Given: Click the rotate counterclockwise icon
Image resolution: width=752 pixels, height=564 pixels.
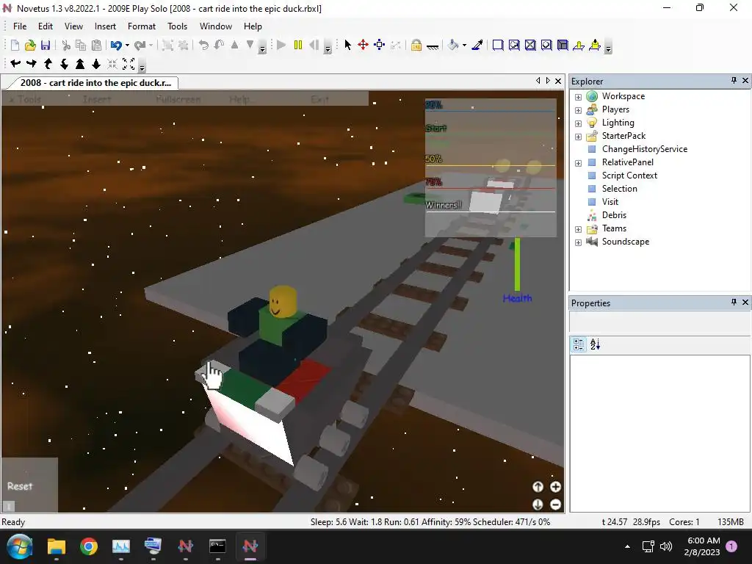Looking at the screenshot, I should click(x=204, y=45).
